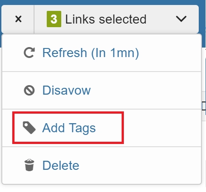Viewport: 206px width, 192px height.
Task: Click the tag icon beside Add Tags
Action: [x=29, y=128]
